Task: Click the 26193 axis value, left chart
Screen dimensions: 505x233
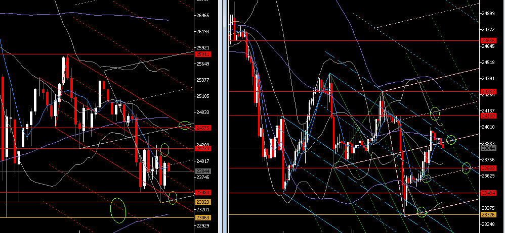Action: (x=203, y=31)
